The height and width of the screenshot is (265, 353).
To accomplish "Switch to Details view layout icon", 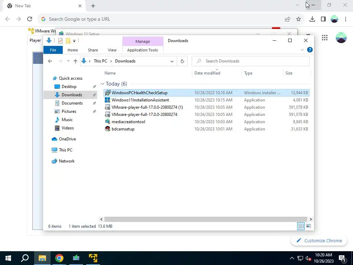I will coord(301,226).
